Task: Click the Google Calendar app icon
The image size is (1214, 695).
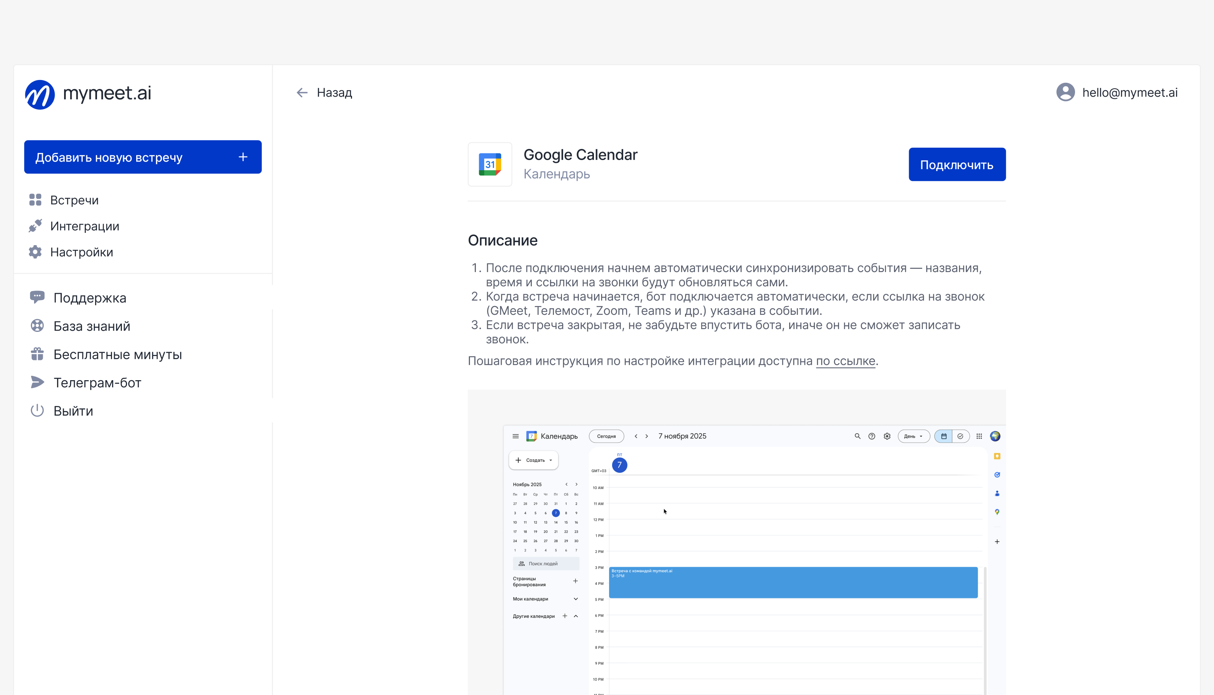Action: tap(490, 164)
